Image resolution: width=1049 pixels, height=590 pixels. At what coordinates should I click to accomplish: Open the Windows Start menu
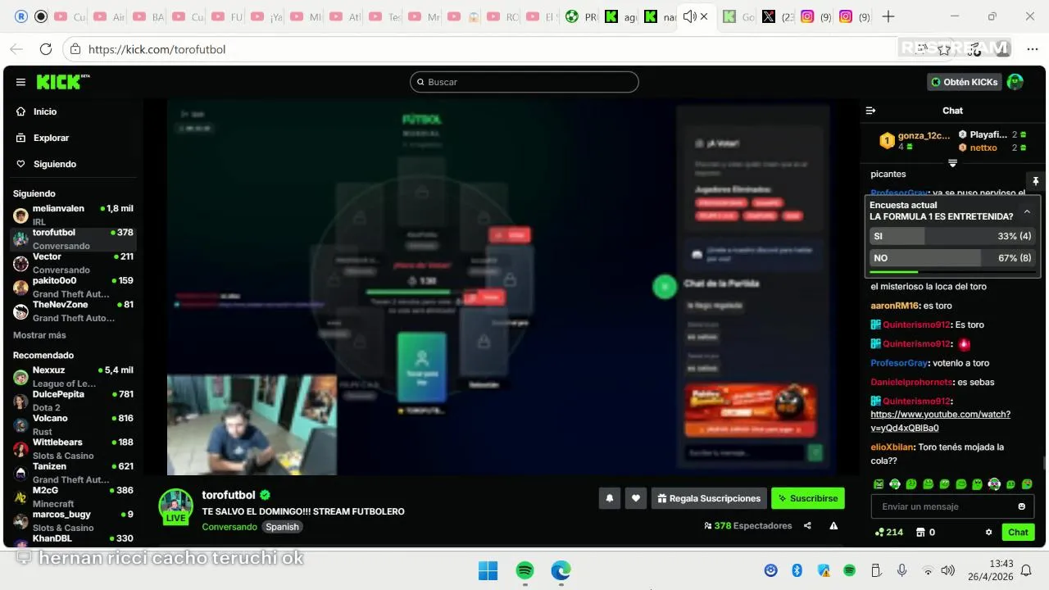[488, 570]
